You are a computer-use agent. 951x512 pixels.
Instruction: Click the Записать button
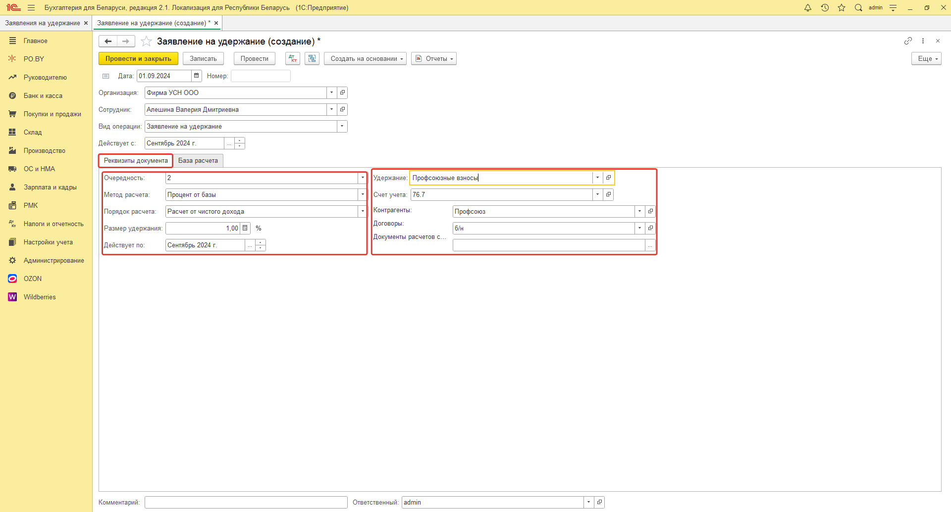203,58
